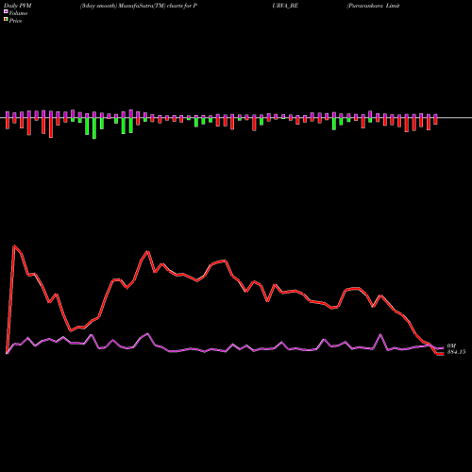Select the 'Volume' legend label

point(18,13)
